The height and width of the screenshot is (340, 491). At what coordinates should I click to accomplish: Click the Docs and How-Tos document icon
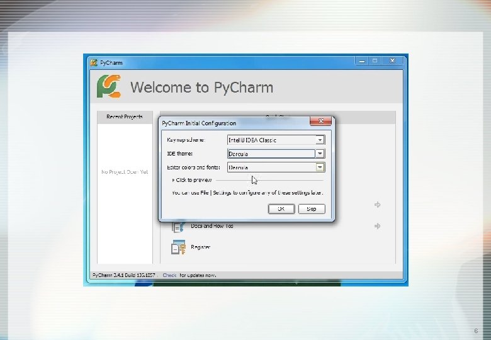tap(179, 226)
